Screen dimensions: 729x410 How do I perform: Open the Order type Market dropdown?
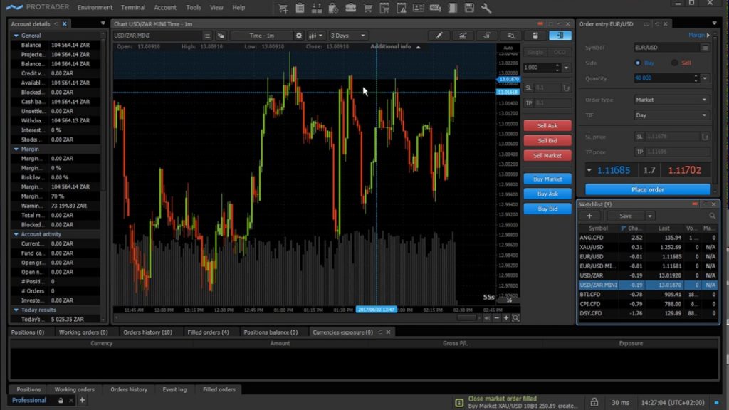click(x=671, y=100)
